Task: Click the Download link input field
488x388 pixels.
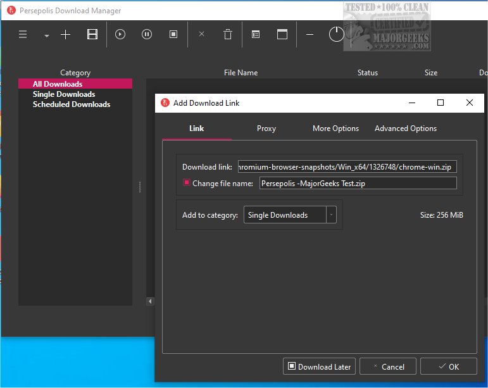Action: pyautogui.click(x=347, y=167)
